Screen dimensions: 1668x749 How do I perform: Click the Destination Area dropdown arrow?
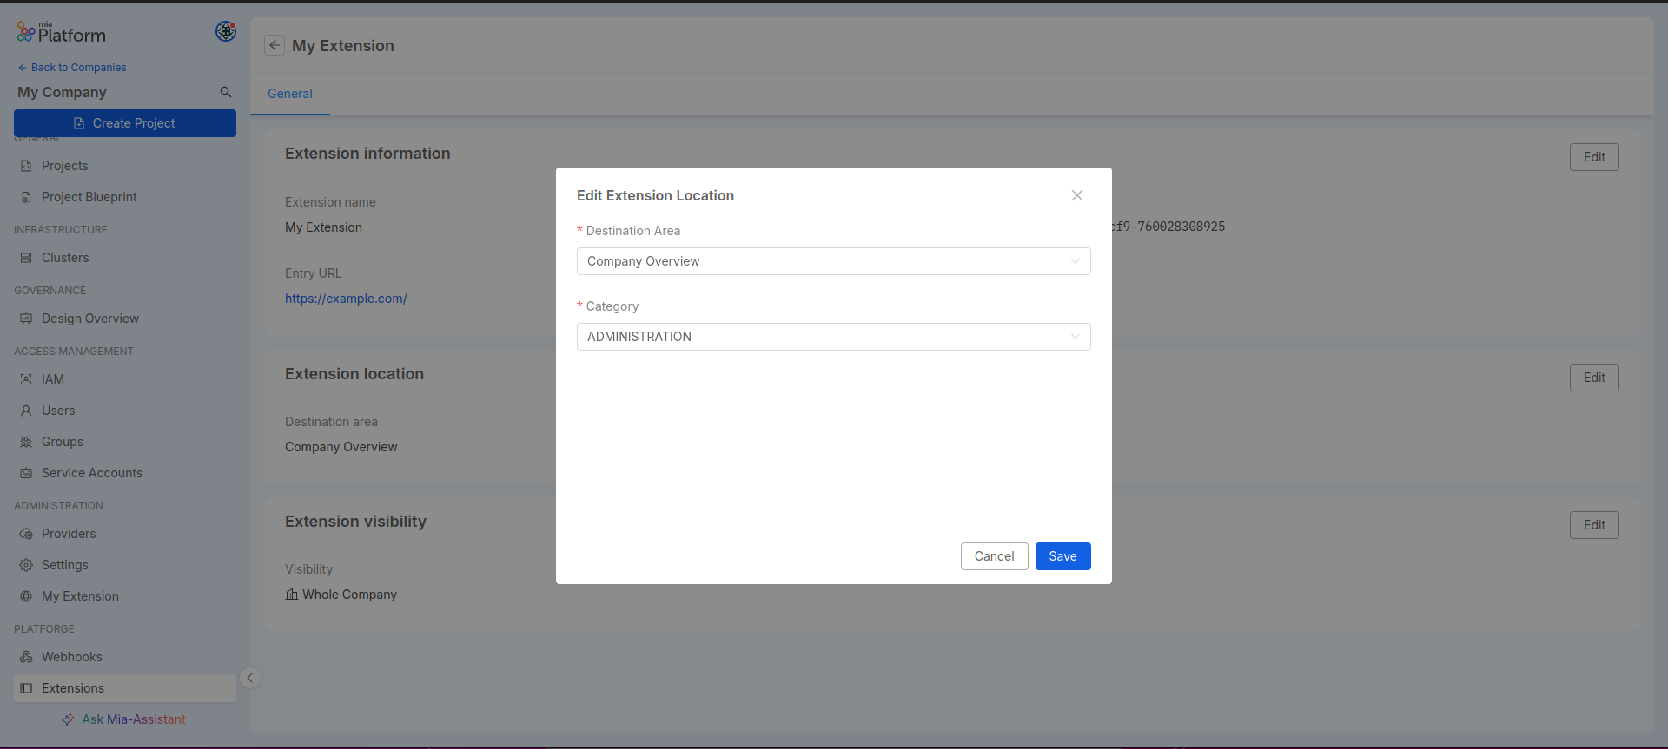[1076, 261]
